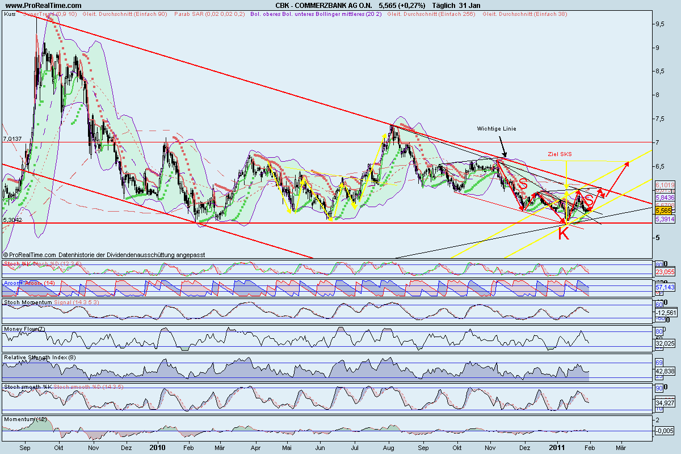The image size is (681, 454).
Task: Click the purple 5,3914 price tag
Action: (x=665, y=218)
